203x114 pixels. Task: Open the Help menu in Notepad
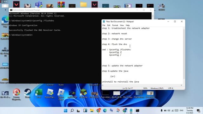(128, 25)
